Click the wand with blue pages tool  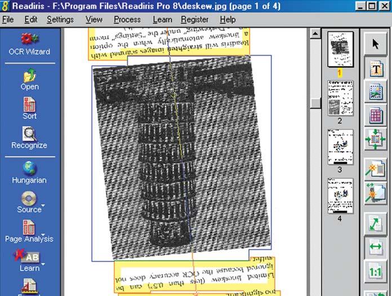tap(376, 193)
